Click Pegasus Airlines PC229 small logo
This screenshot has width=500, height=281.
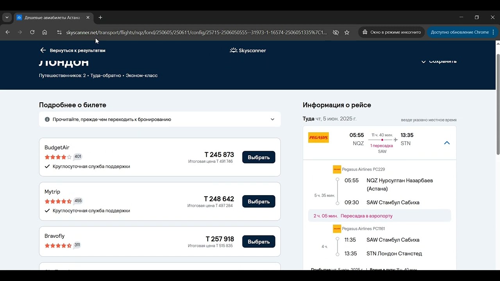tap(337, 169)
